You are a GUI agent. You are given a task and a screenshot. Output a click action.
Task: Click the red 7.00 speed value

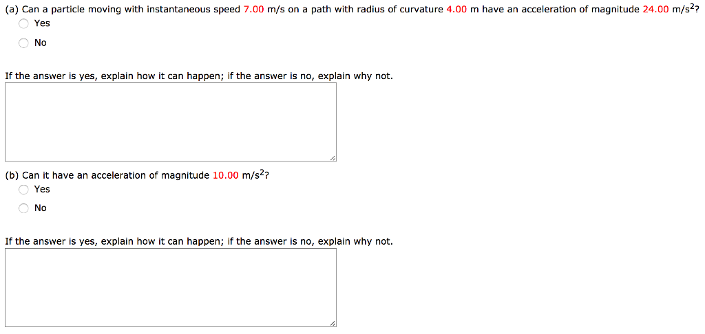click(x=254, y=10)
